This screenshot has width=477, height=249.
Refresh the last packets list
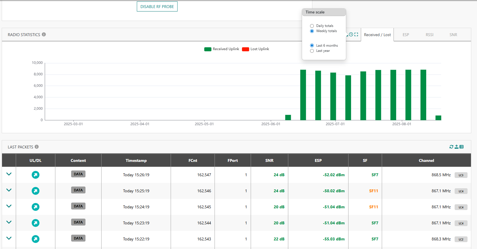(451, 147)
